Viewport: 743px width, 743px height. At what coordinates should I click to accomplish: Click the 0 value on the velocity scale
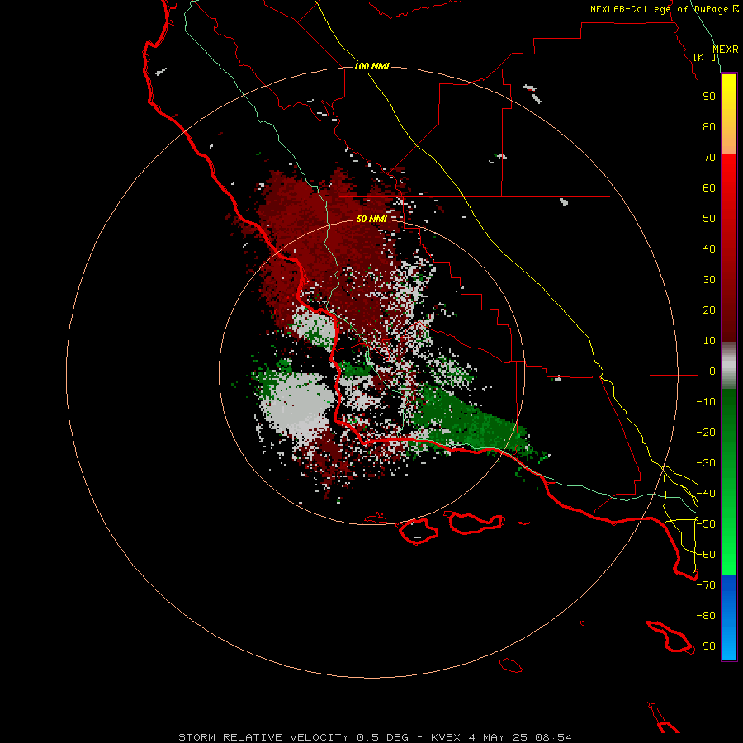(712, 371)
